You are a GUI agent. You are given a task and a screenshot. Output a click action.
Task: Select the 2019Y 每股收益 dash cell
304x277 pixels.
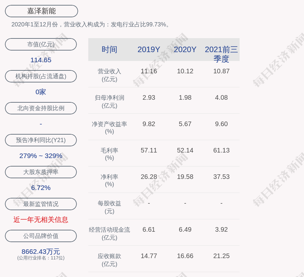point(149,203)
